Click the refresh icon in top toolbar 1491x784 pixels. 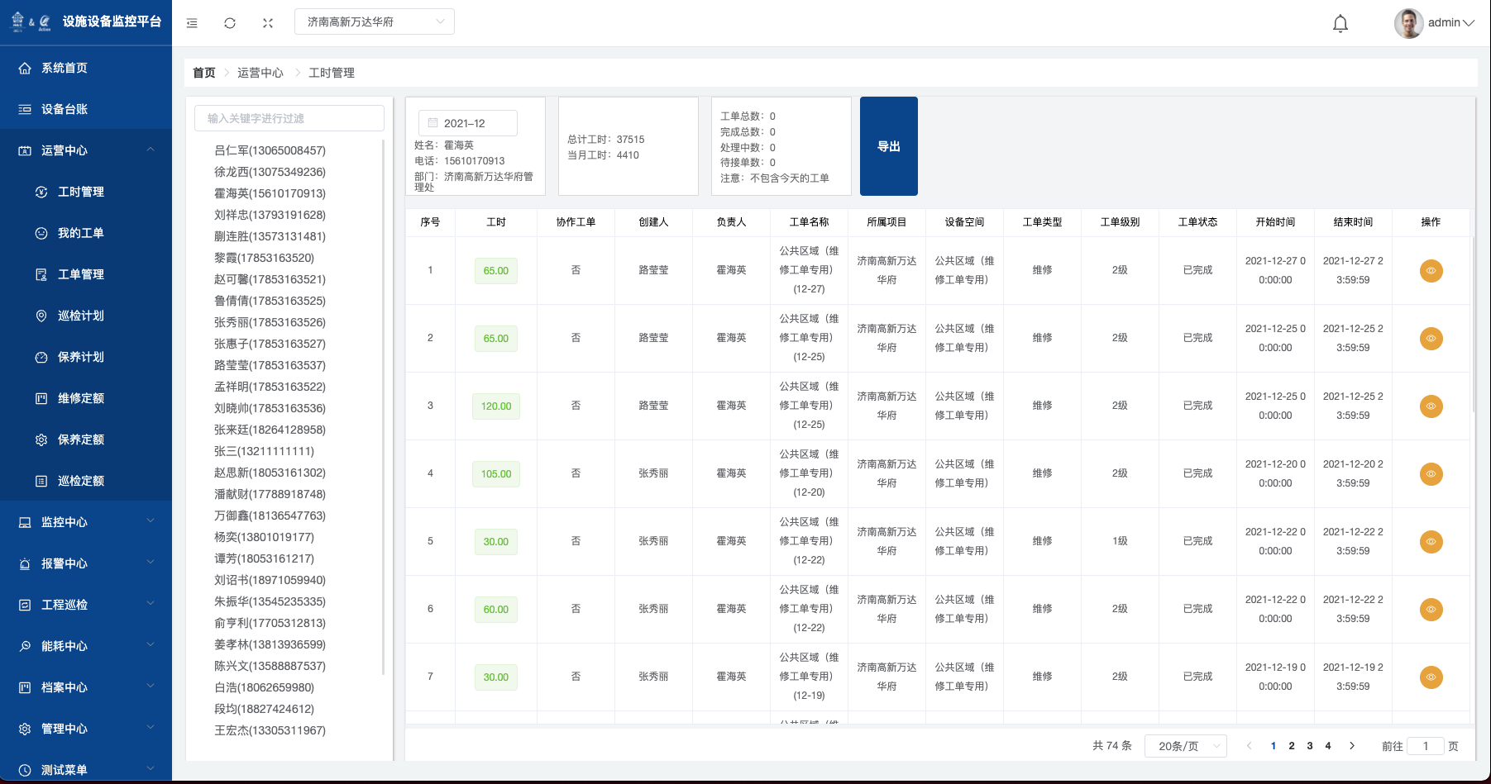pyautogui.click(x=230, y=23)
